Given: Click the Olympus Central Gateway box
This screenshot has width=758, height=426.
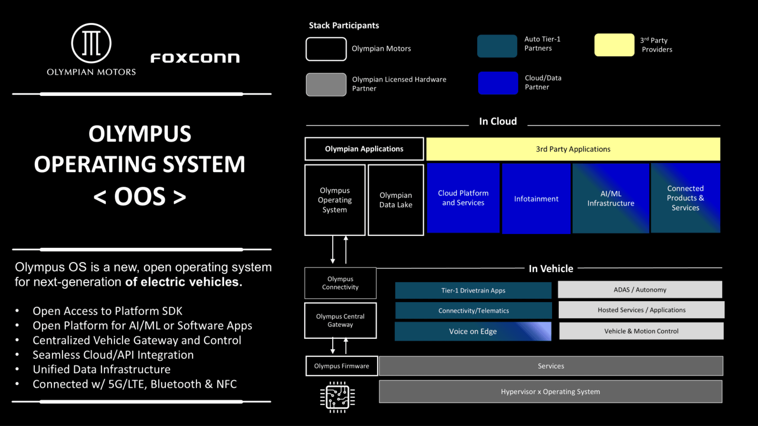Looking at the screenshot, I should (340, 320).
